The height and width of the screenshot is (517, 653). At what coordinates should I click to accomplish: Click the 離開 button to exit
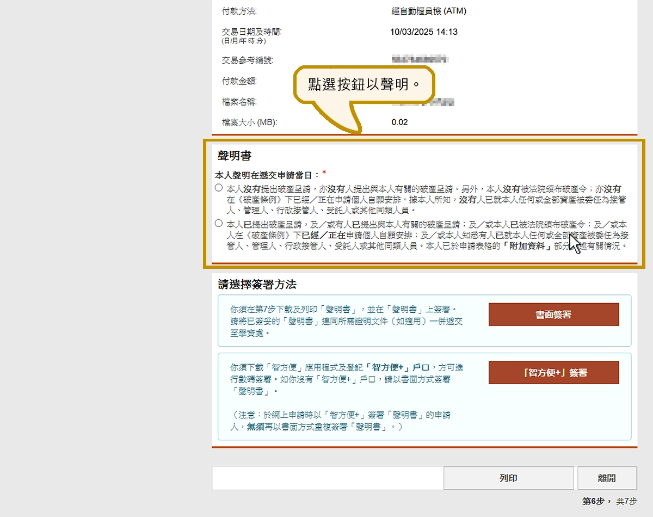[607, 478]
